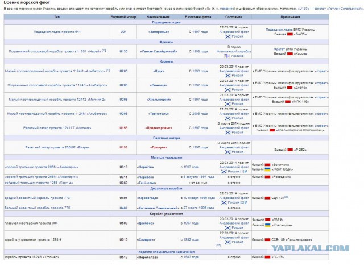Open the «Гетман Сагайдачный» link in the Наименование column
This screenshot has width=364, height=265.
click(x=159, y=51)
